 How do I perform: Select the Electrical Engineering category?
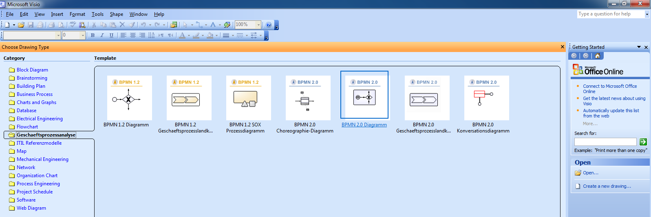40,119
